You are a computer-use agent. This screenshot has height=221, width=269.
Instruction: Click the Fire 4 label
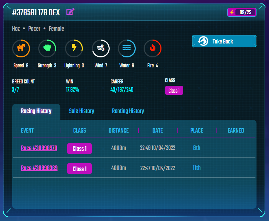tap(153, 65)
